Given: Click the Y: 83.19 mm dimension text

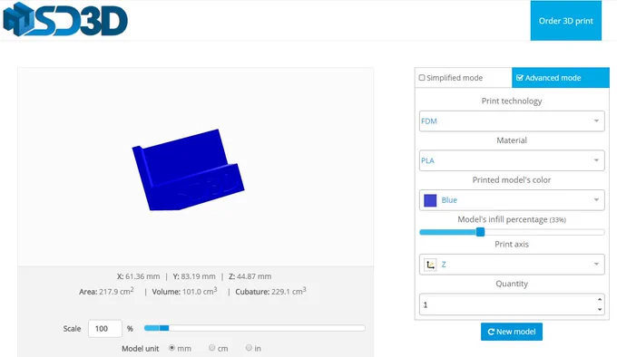Looking at the screenshot, I should tap(194, 276).
